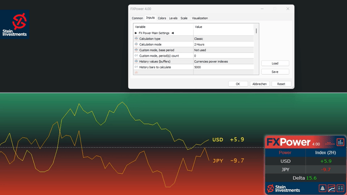This screenshot has height=195, width=347.
Task: Select the Calculation type value Classic
Action: tap(224, 39)
